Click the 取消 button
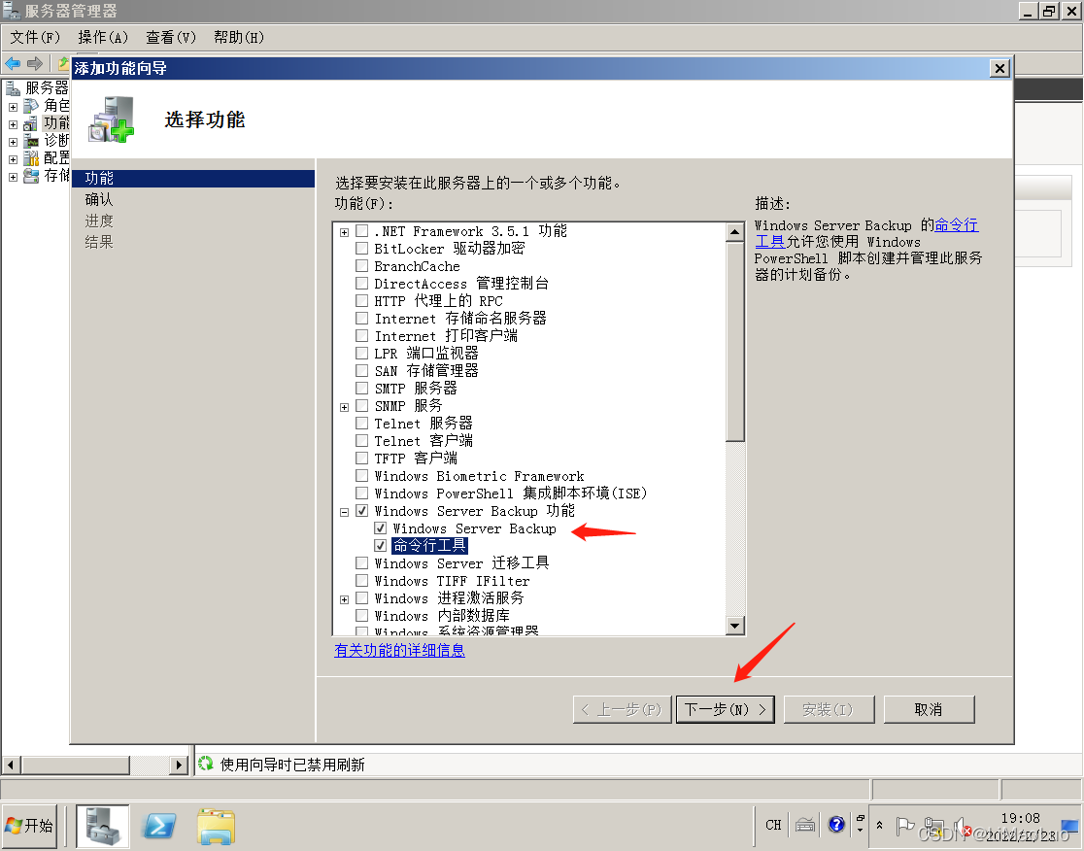1084x851 pixels. tap(929, 709)
